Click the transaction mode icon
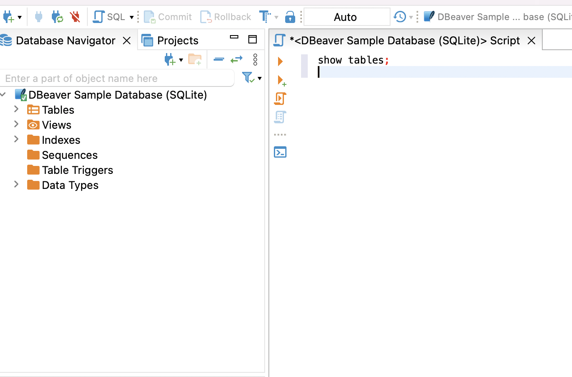Screen dimensions: 572x377 (x=265, y=17)
